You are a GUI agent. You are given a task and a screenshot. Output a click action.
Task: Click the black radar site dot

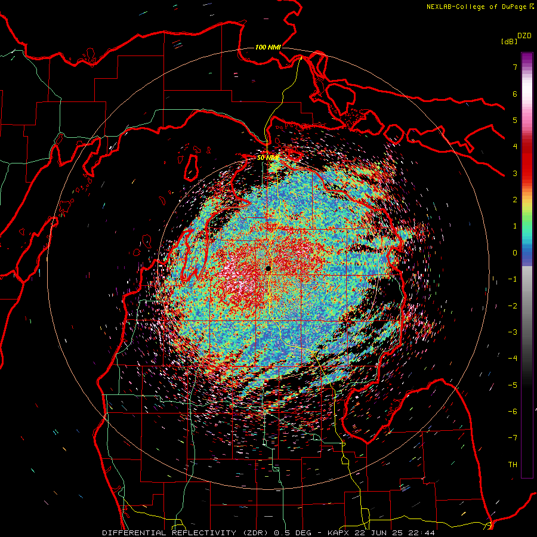[x=268, y=269]
